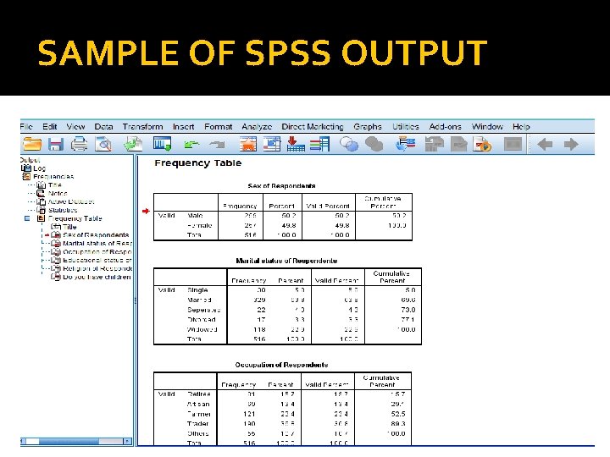Click the grey Demote toolbar icon

(x=458, y=144)
